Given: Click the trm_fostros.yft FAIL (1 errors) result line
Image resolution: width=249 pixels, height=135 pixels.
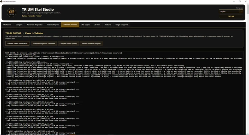Looking at the screenshot, I should 34,57.
